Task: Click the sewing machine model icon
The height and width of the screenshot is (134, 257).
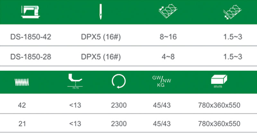Action: point(31,12)
